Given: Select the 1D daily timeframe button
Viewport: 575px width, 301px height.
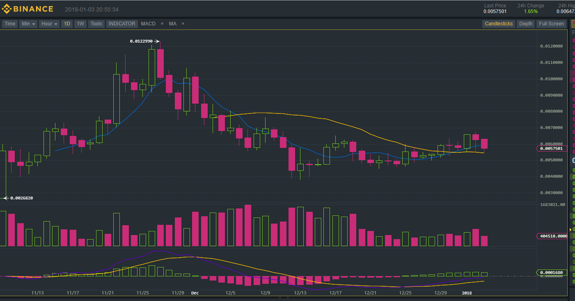Looking at the screenshot, I should tap(67, 24).
